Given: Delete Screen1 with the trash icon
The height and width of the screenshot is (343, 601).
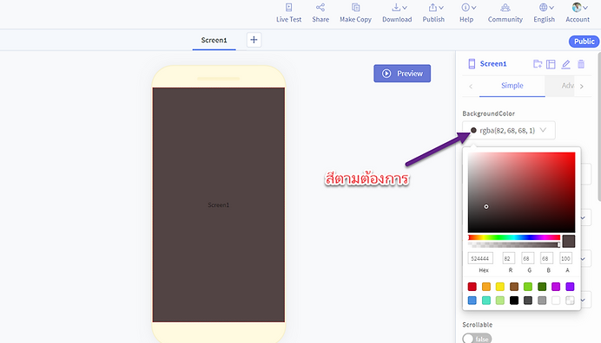Looking at the screenshot, I should pos(581,64).
